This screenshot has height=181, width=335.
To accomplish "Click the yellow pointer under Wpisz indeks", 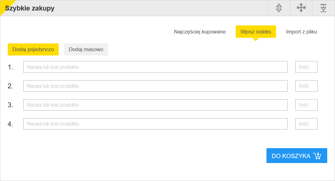I will click(256, 39).
